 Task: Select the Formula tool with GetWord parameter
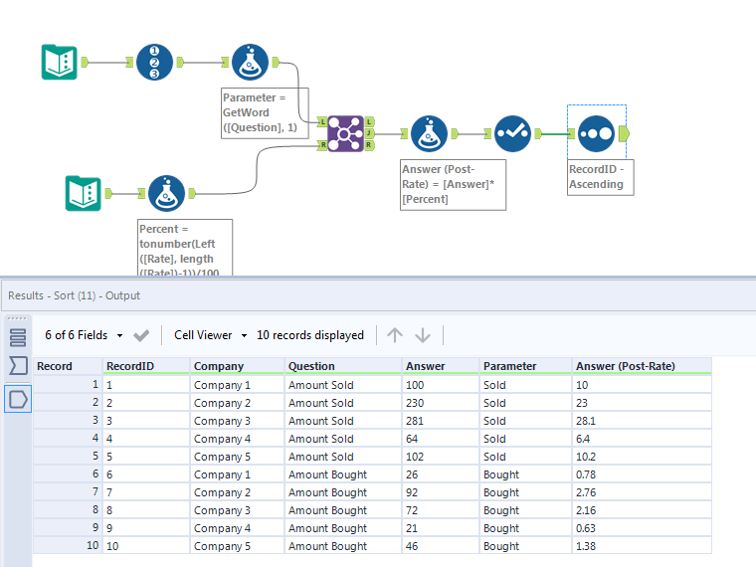click(250, 63)
